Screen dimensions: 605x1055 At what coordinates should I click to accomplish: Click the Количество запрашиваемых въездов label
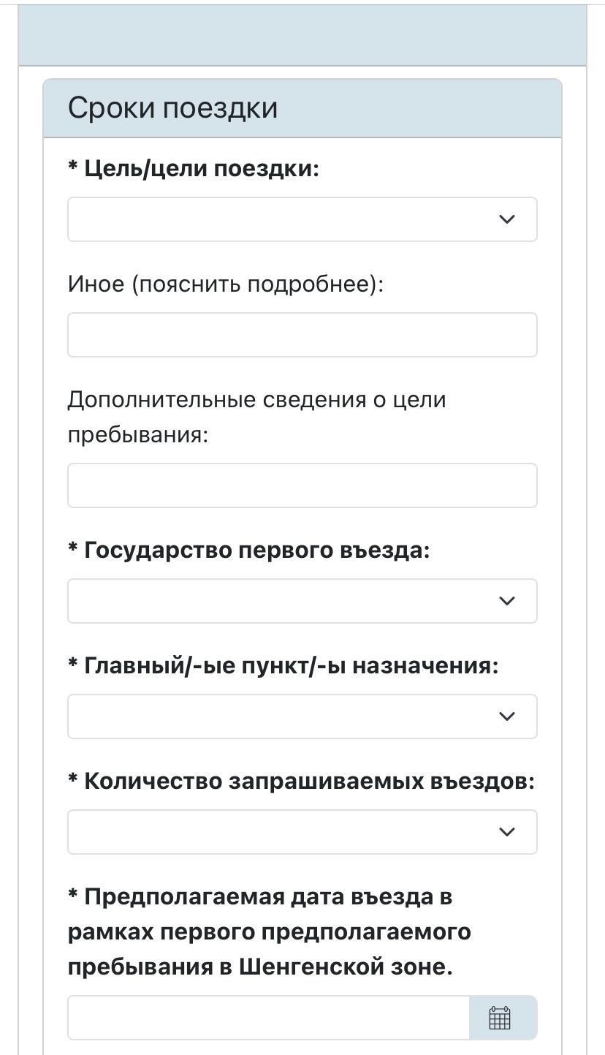coord(309,782)
